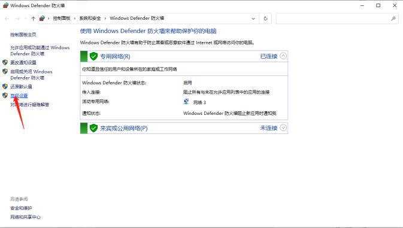The height and width of the screenshot is (228, 403).
Task: Click shield icon beside 更改通知设置
Action: 5,62
